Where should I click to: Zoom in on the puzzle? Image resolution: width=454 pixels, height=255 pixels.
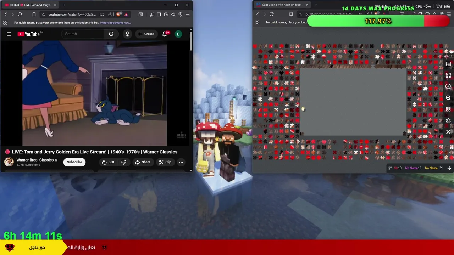pyautogui.click(x=448, y=87)
